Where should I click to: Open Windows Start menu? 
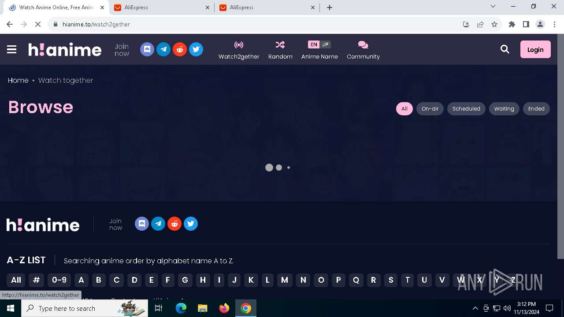coord(11,308)
